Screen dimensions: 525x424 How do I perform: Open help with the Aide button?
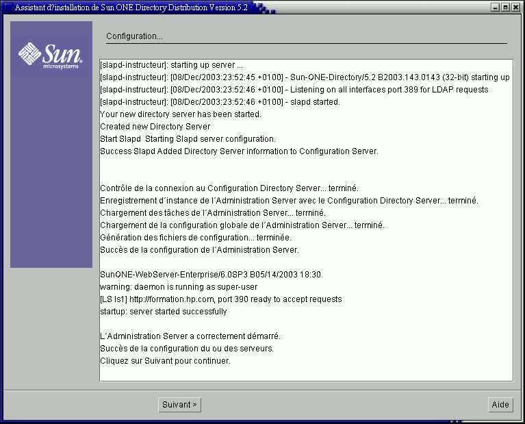pos(500,405)
